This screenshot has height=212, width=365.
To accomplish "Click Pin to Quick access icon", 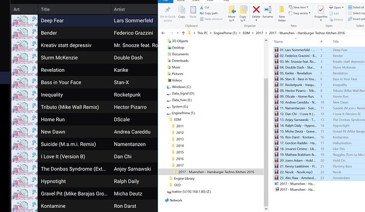I will (x=168, y=9).
